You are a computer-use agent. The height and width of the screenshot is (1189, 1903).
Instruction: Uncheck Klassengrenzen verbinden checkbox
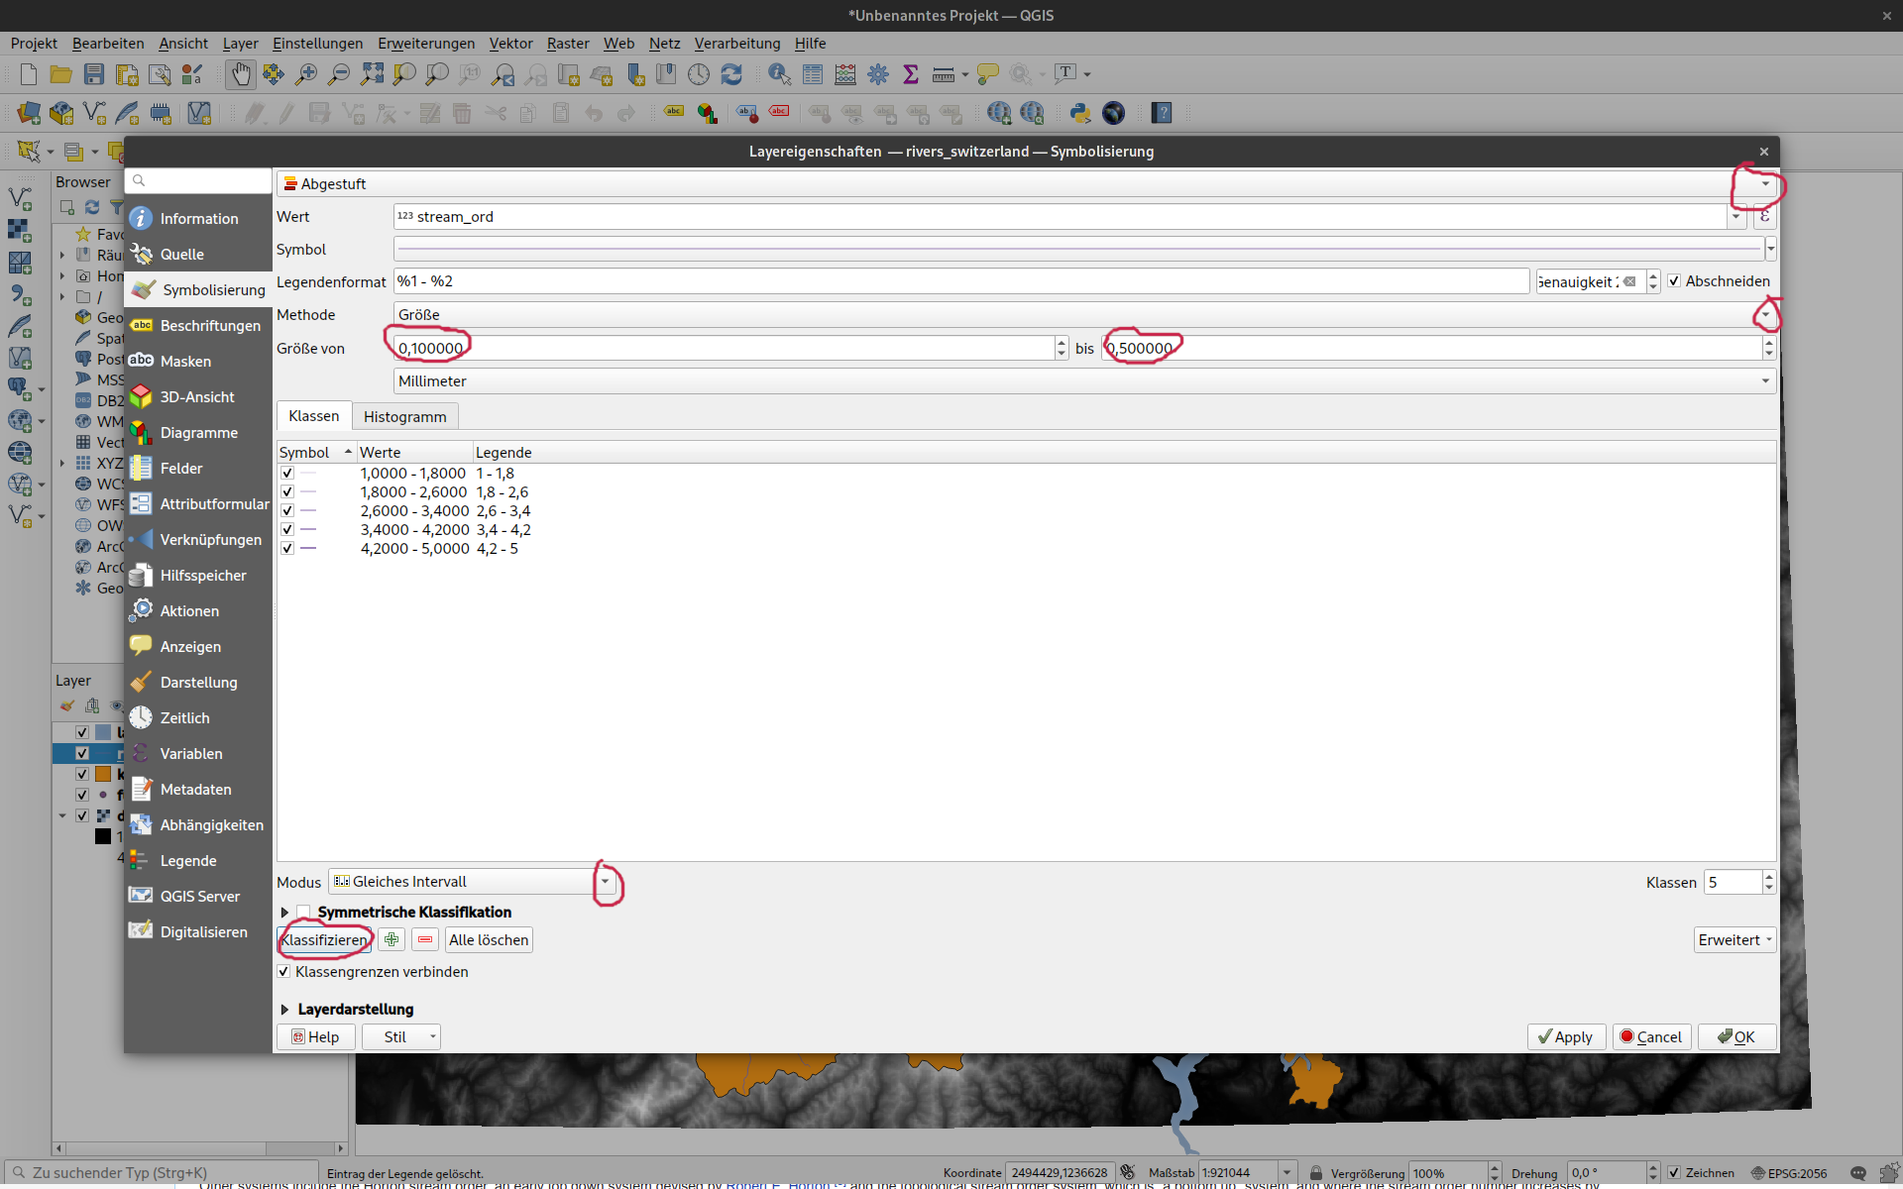284,972
